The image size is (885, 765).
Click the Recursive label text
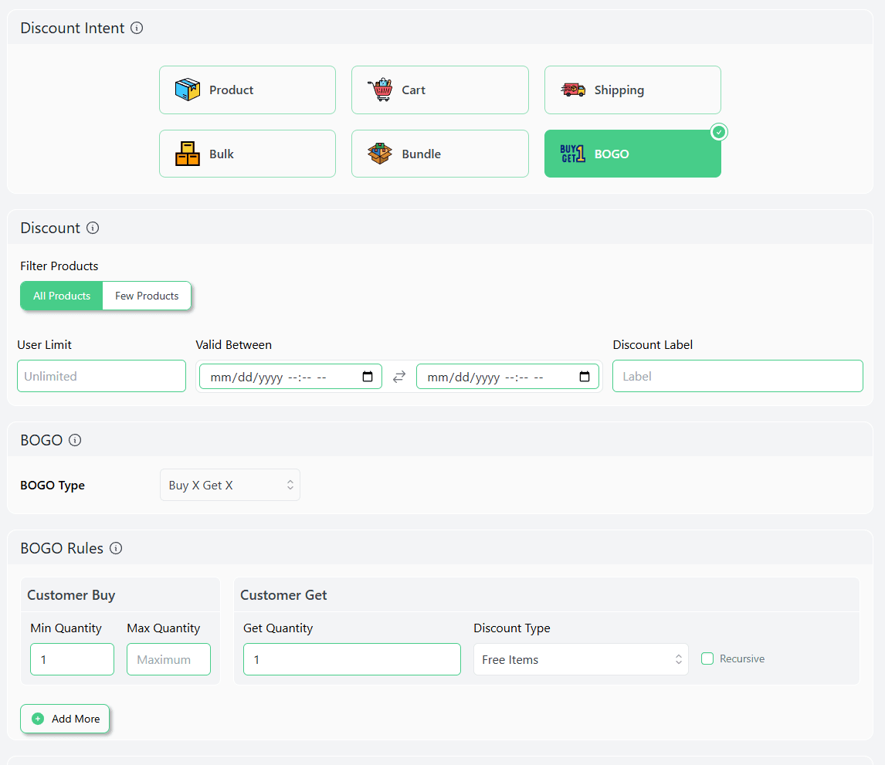click(x=741, y=658)
